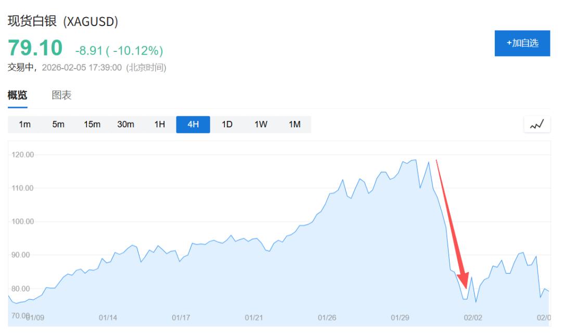This screenshot has height=333, width=562.
Task: Select the active 4H timeframe
Action: point(193,125)
